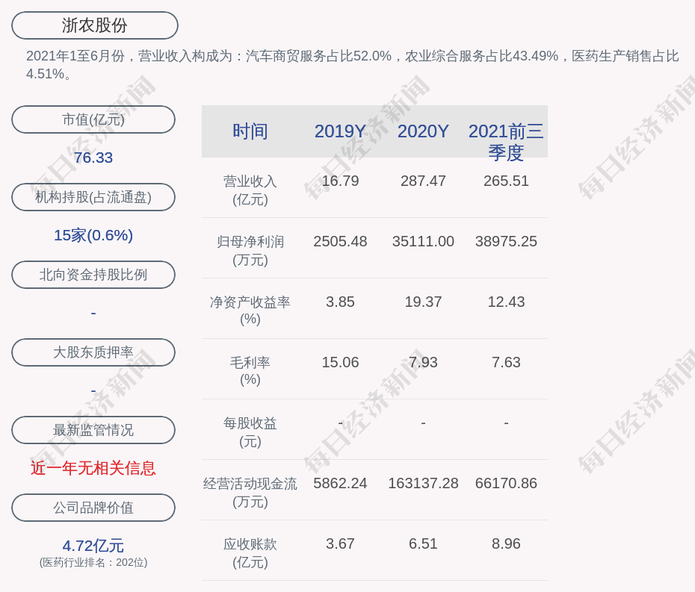Viewport: 695px width, 592px height.
Task: Click the 2021前三季度 column header
Action: [x=506, y=142]
